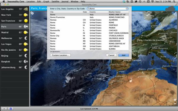Select New York in the location sidebar
The width and height of the screenshot is (178, 111).
tap(15, 15)
